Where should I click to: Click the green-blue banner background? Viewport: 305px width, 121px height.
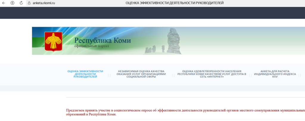[238, 41]
